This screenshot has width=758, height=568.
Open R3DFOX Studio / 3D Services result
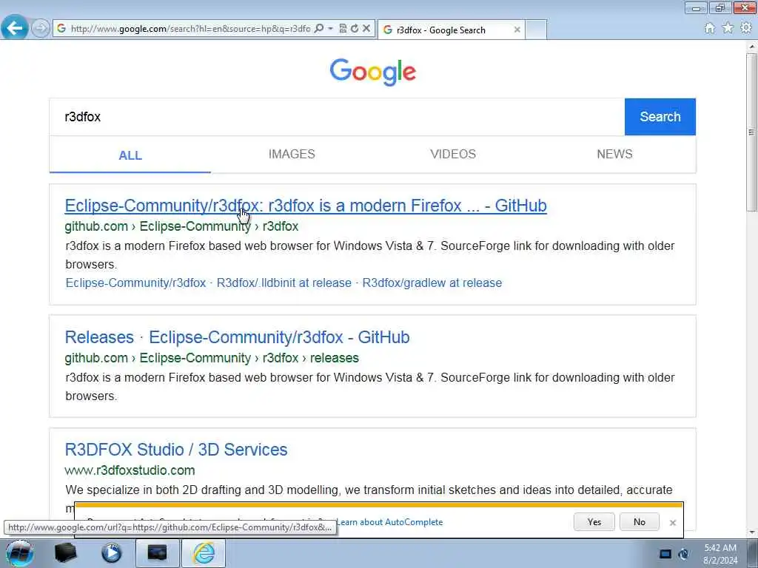[176, 450]
